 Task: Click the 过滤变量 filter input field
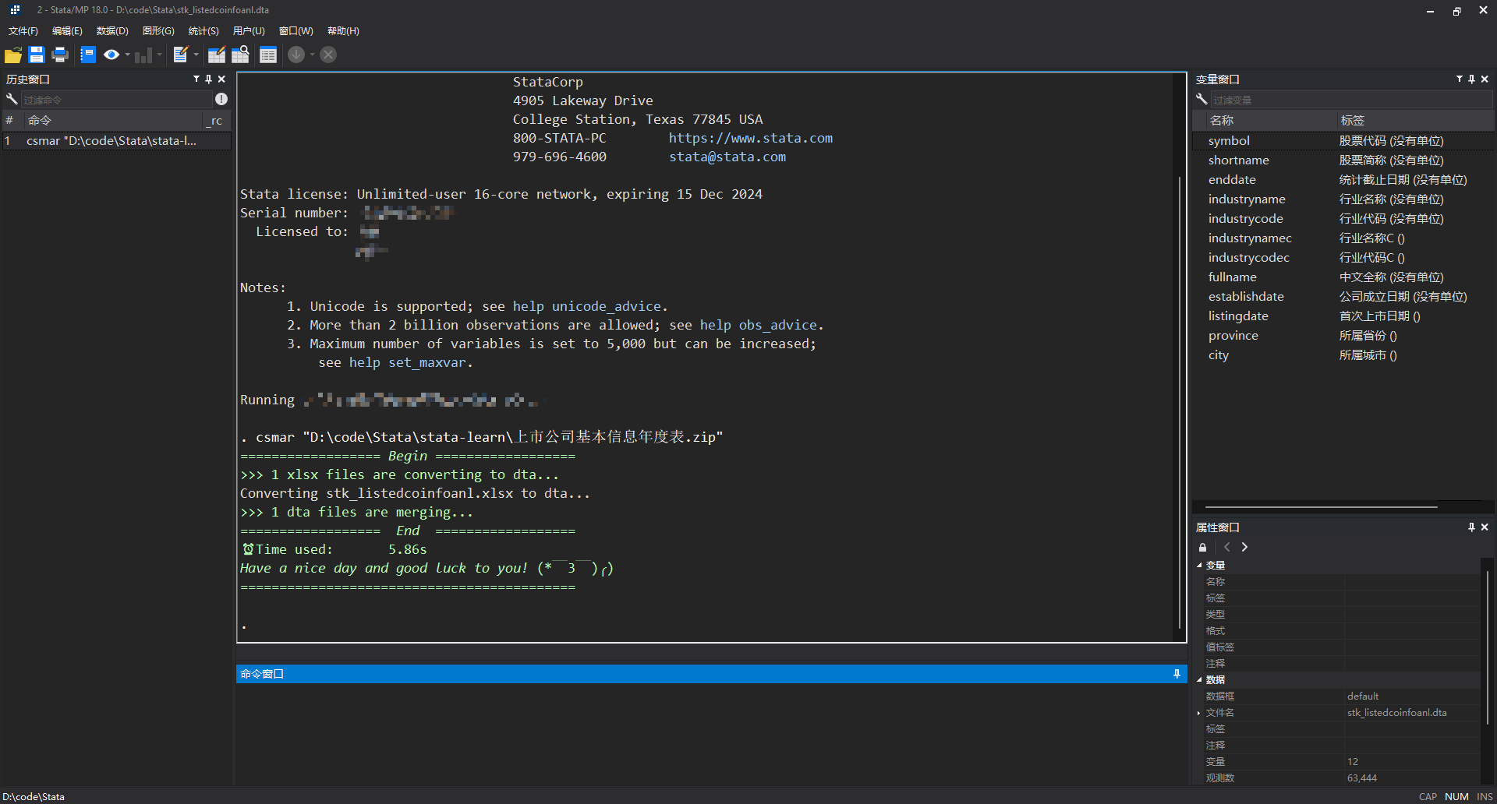pyautogui.click(x=1351, y=100)
